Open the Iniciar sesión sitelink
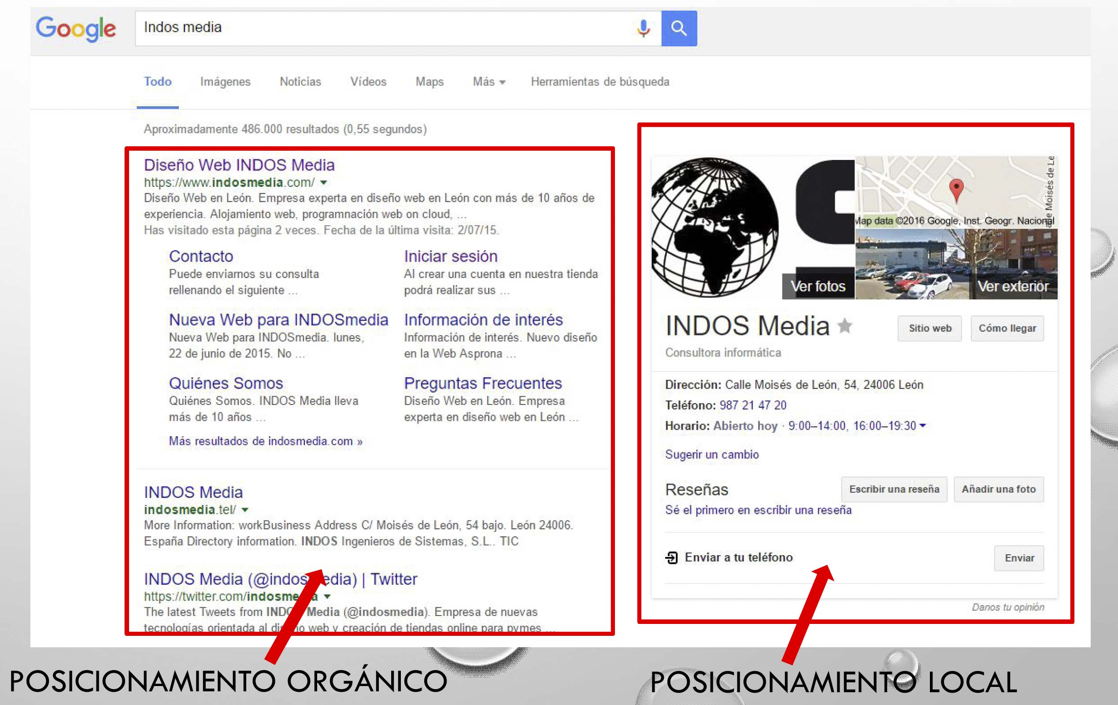The width and height of the screenshot is (1118, 705). (x=450, y=256)
